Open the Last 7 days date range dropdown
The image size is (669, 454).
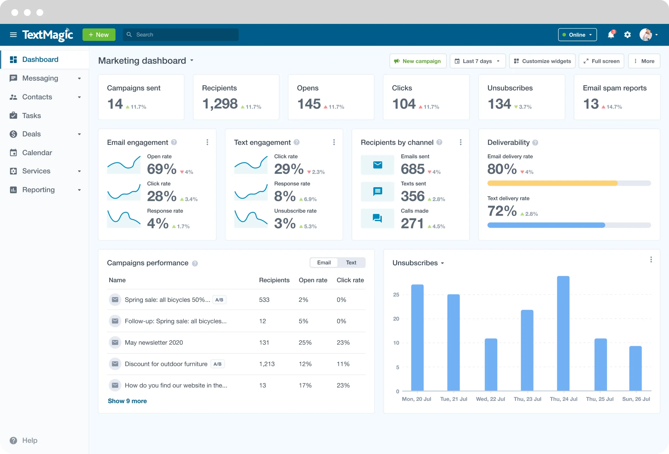[x=477, y=61]
